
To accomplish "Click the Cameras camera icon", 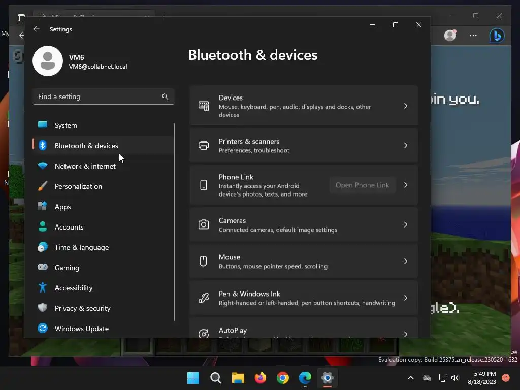I will pyautogui.click(x=204, y=224).
